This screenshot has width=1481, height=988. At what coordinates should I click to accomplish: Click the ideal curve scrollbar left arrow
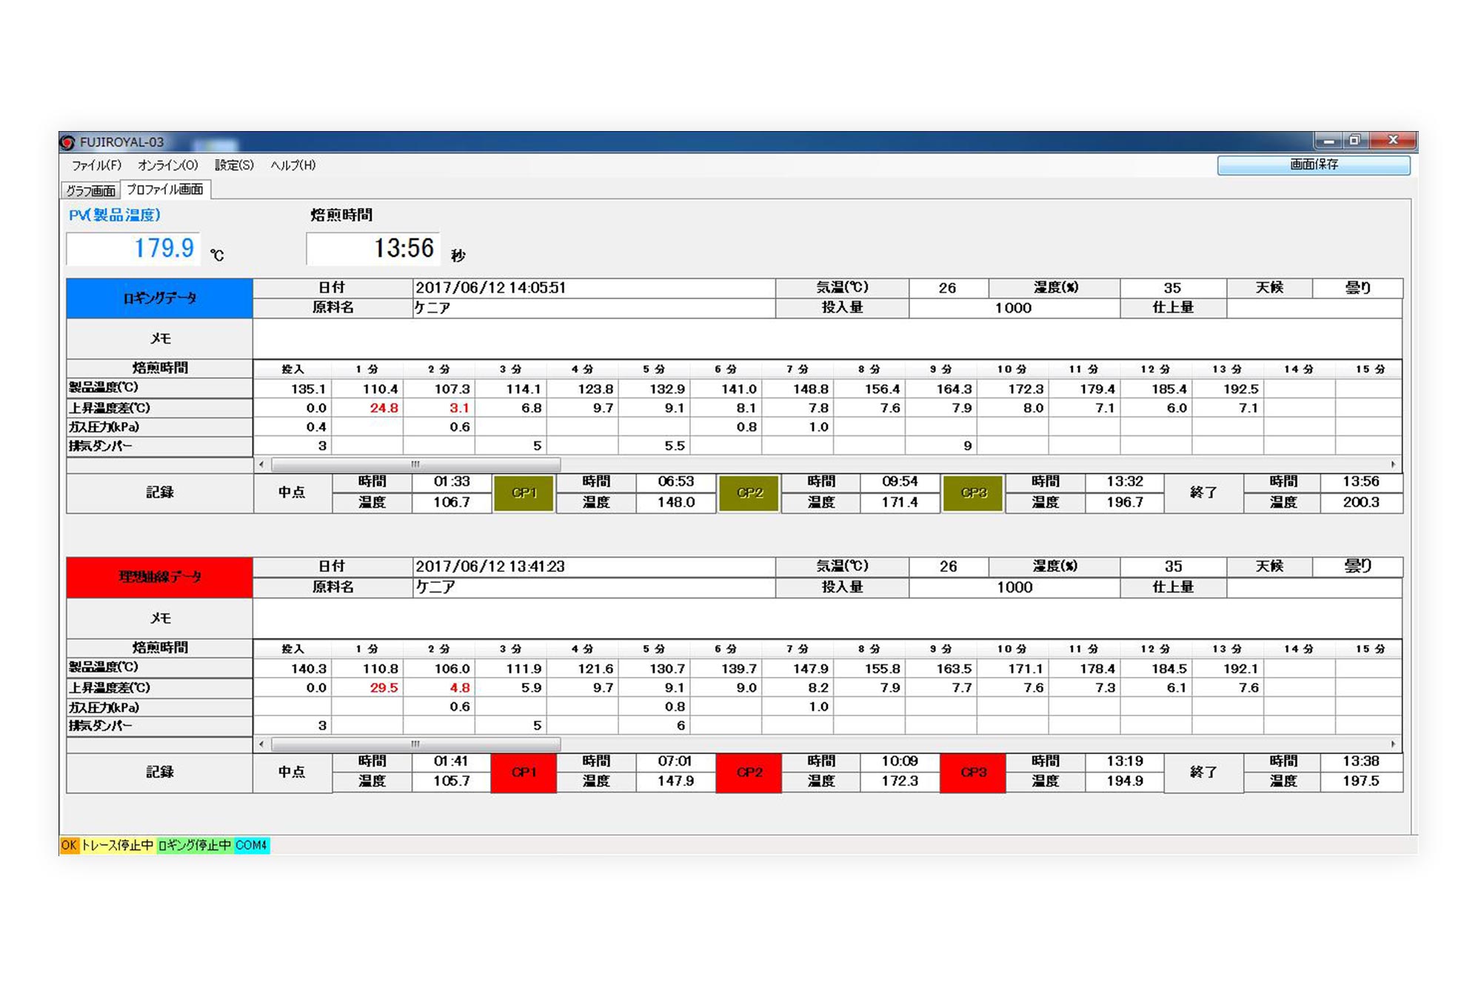[261, 744]
